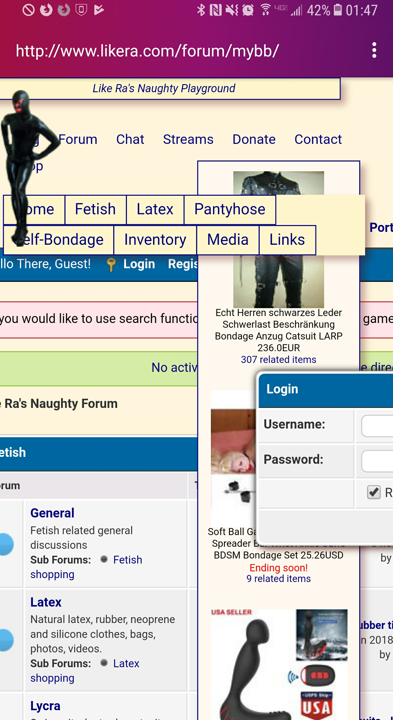Screen dimensions: 393x720
Task: Click the Username input field
Action: 377,426
